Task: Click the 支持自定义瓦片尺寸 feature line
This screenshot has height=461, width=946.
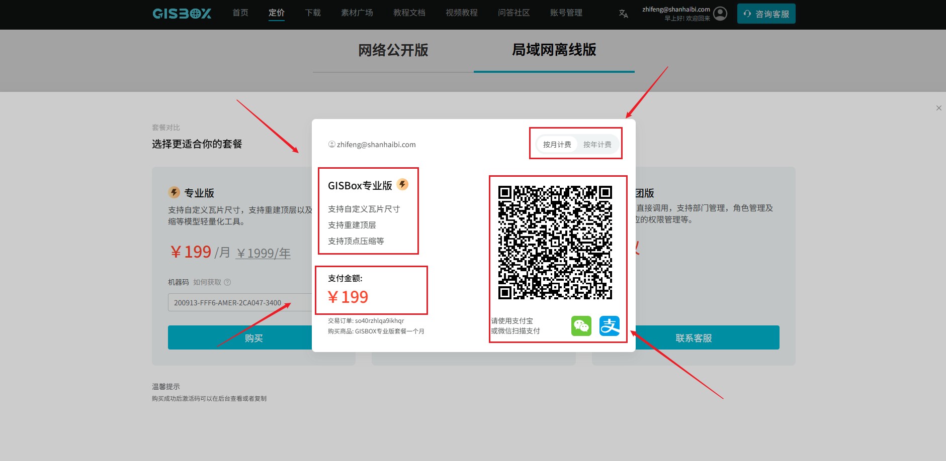Action: (364, 209)
